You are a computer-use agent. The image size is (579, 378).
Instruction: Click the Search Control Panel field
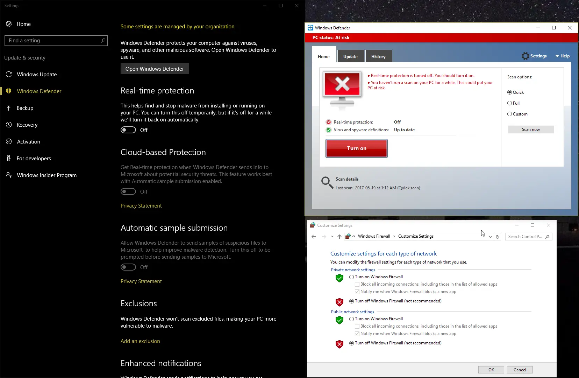529,237
